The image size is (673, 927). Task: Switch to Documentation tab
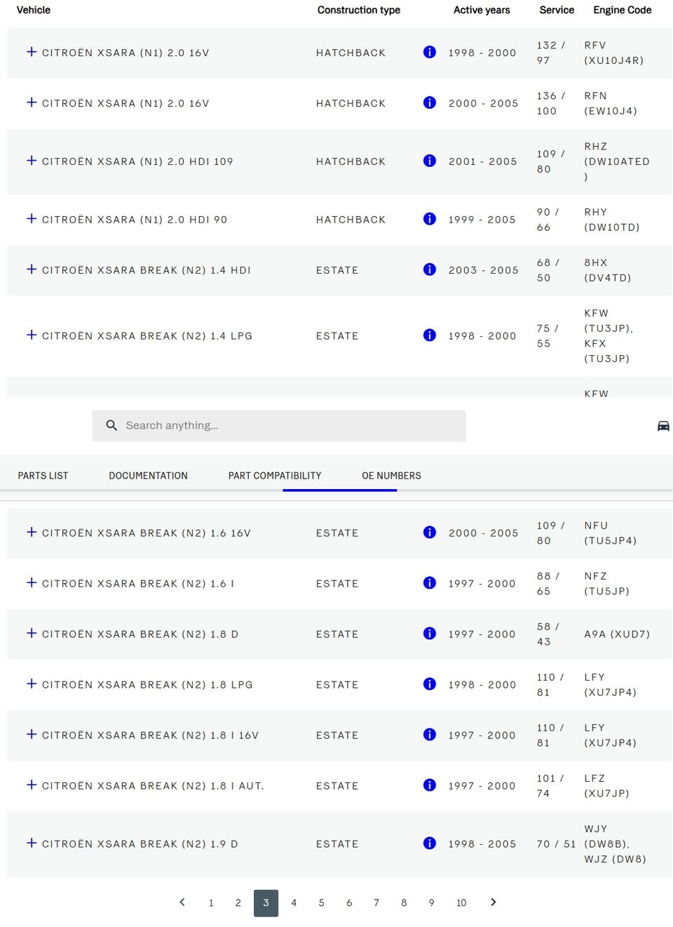coord(148,476)
